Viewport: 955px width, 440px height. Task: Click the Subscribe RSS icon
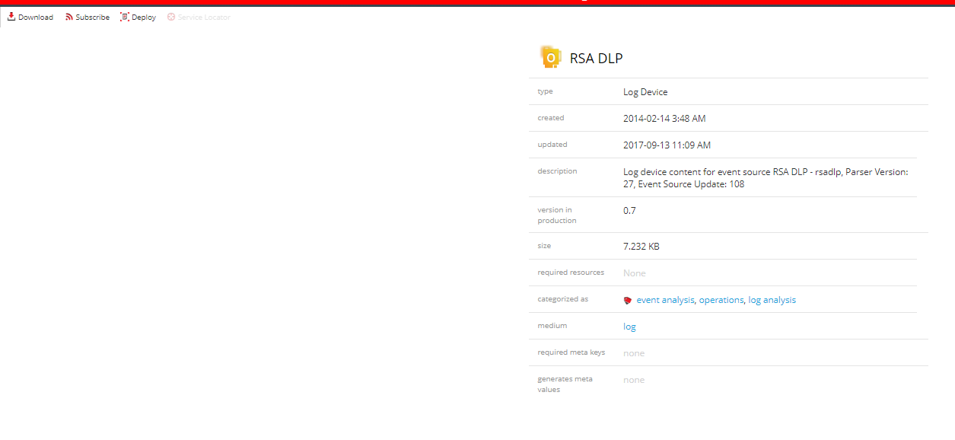tap(69, 17)
